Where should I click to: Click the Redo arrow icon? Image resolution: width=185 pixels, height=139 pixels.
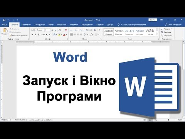[13, 20]
